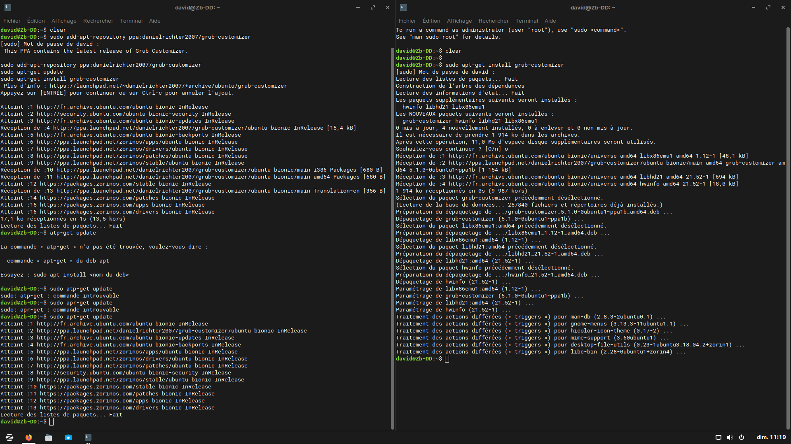Open Édition menu in left terminal
791x444 pixels.
point(36,21)
